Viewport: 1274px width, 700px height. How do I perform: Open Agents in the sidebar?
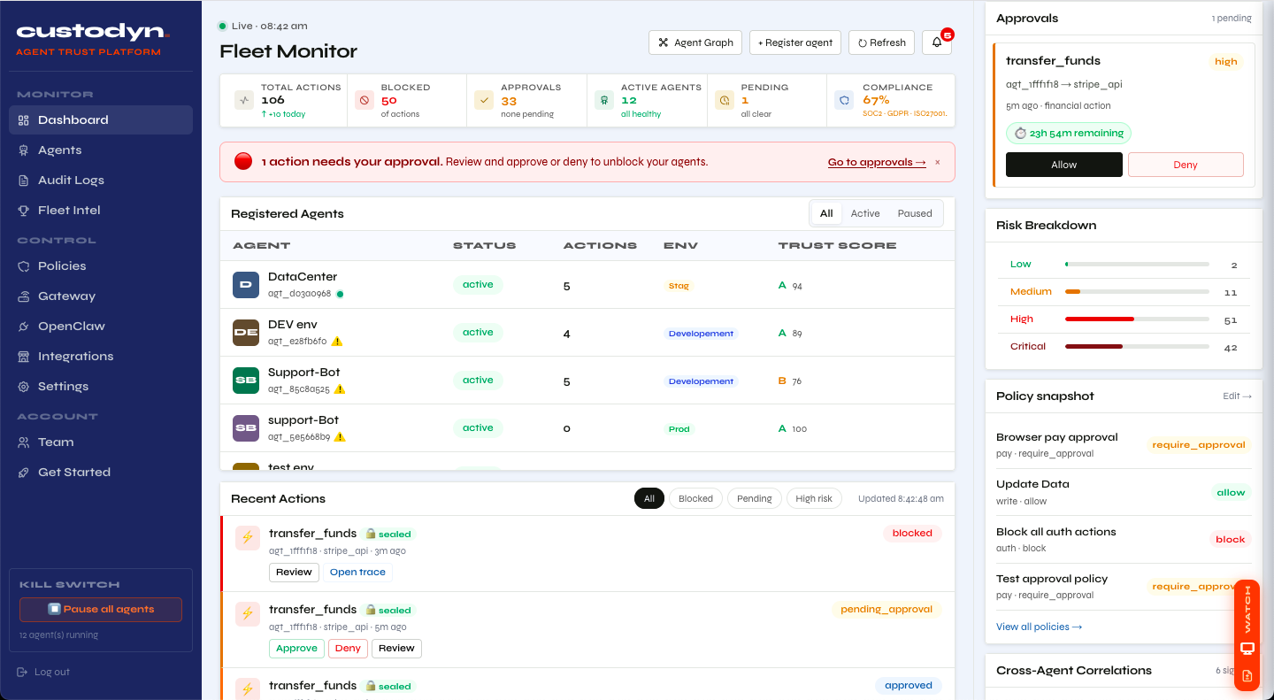101,150
